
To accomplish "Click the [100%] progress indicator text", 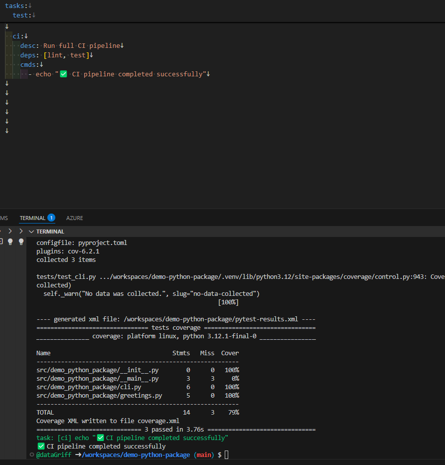I will tap(228, 302).
